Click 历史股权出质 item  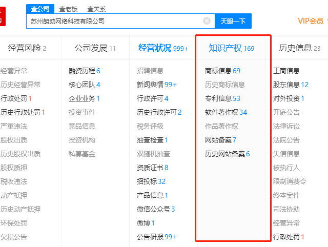20,154
